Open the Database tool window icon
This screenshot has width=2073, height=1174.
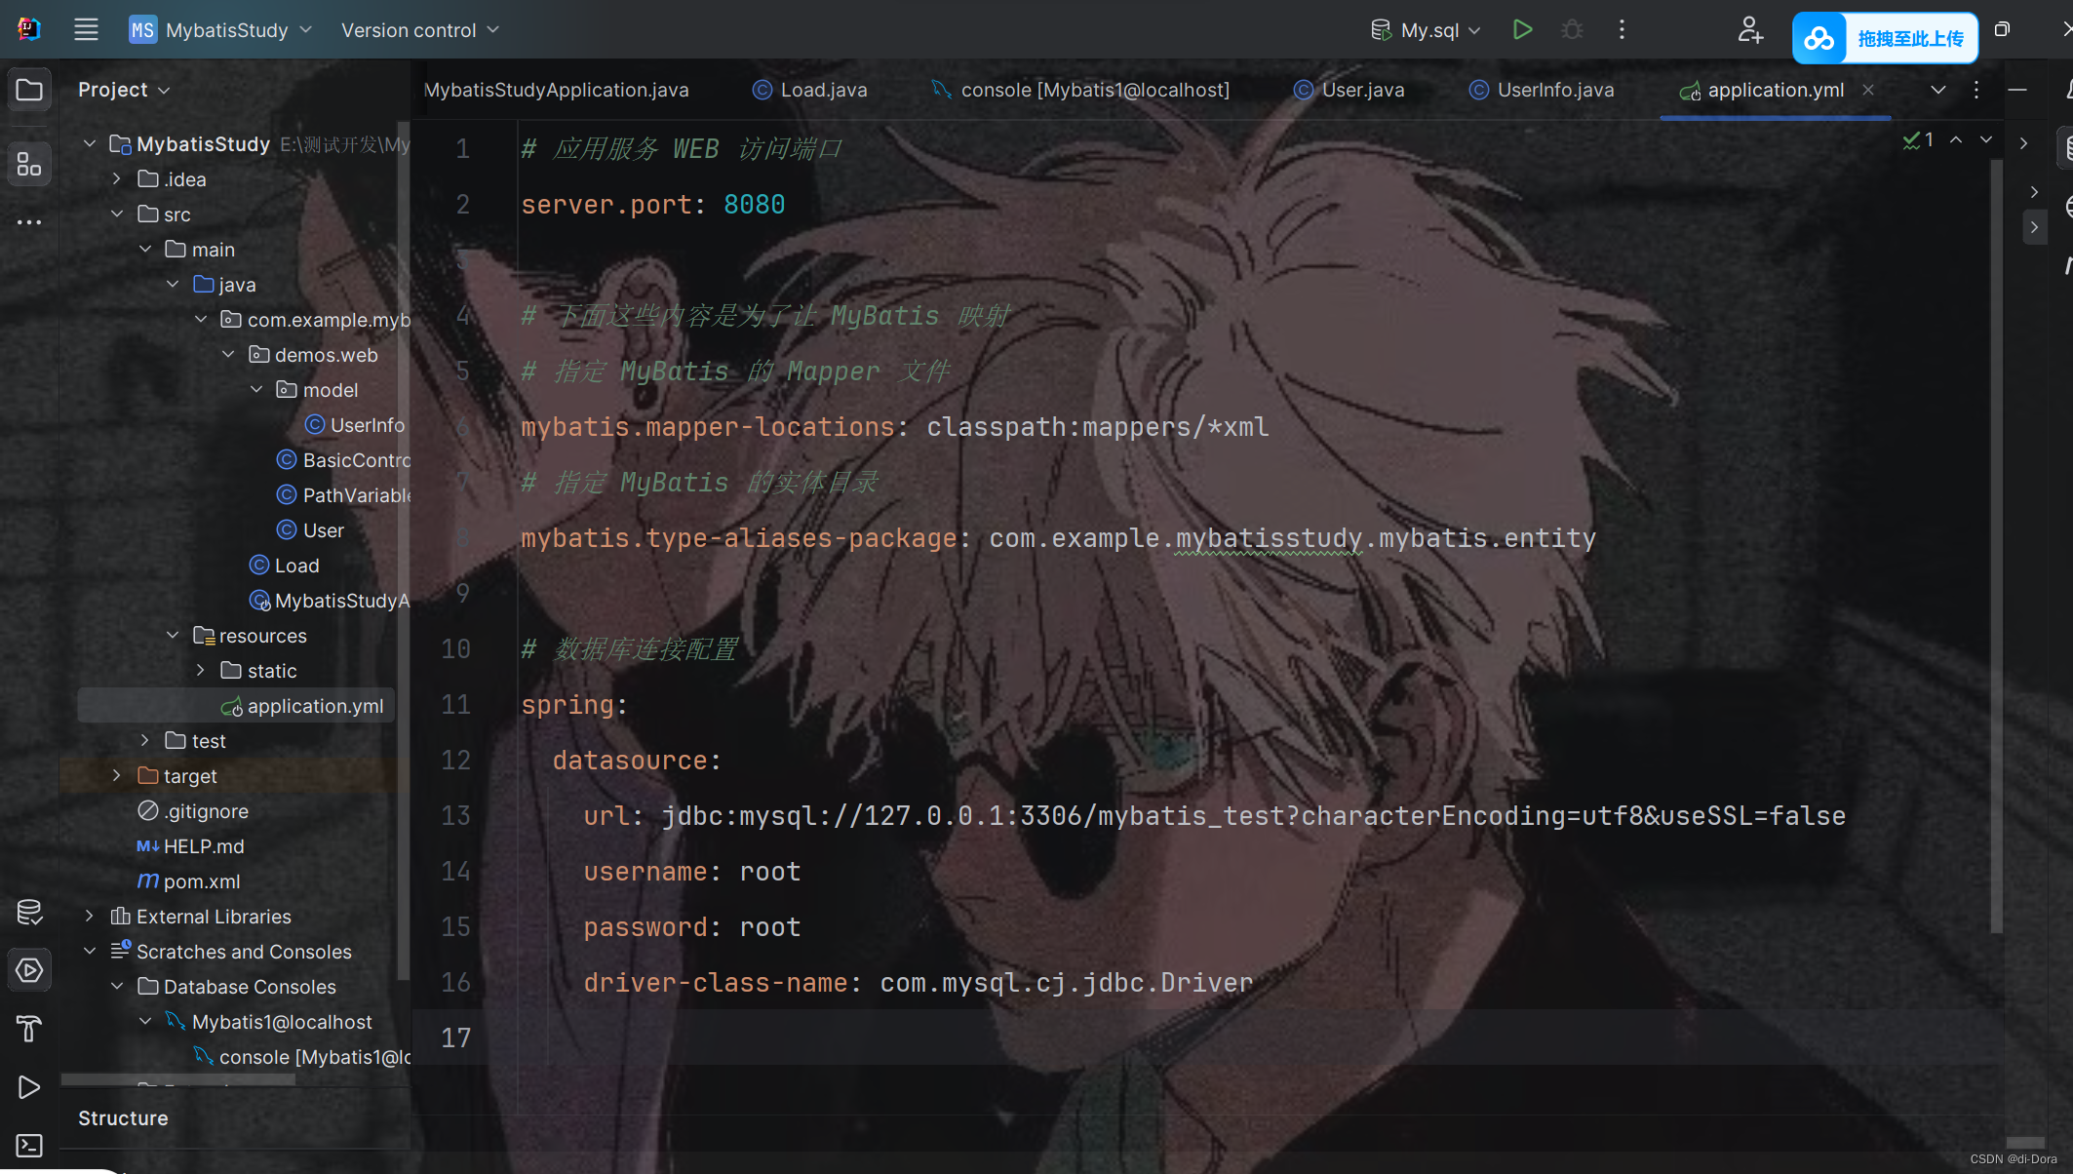(29, 913)
